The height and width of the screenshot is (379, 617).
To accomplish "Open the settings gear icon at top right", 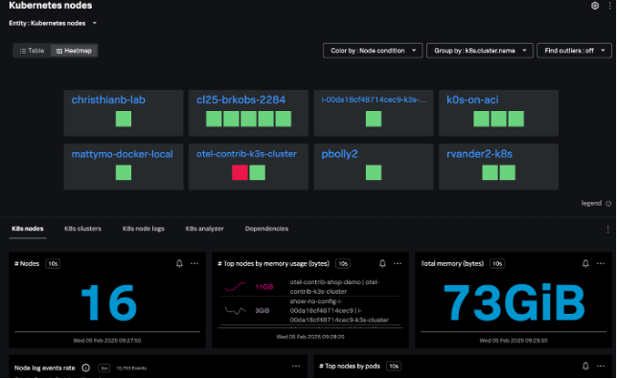I will click(x=595, y=6).
